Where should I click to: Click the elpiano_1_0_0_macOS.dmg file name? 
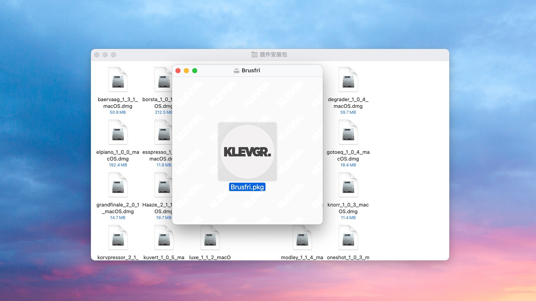[x=118, y=156]
